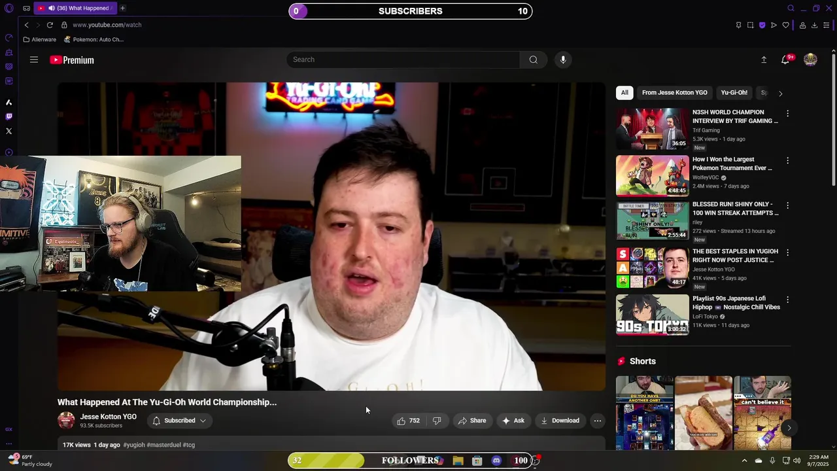This screenshot has width=837, height=471.
Task: Open more actions three-dot menu
Action: point(598,421)
